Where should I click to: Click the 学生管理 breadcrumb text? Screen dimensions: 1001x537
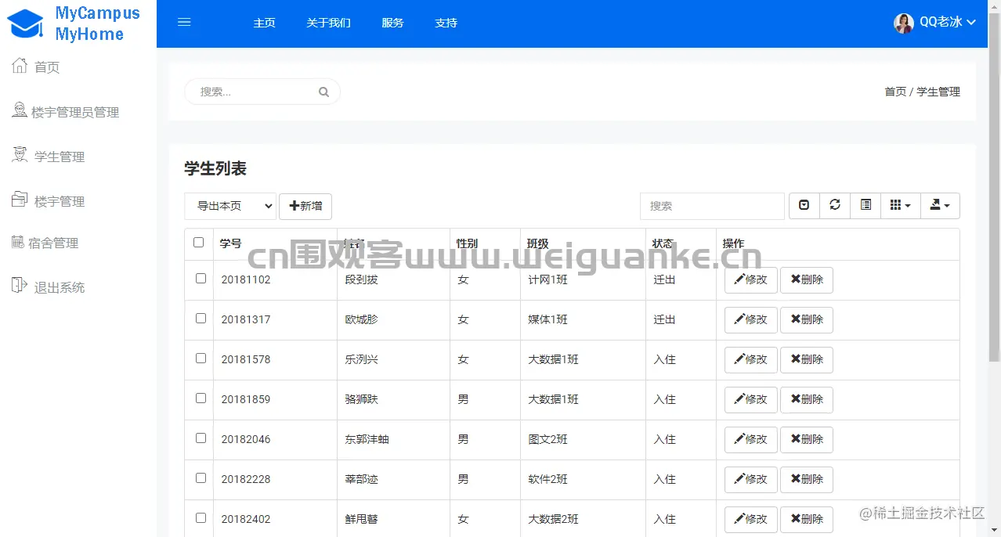point(938,92)
